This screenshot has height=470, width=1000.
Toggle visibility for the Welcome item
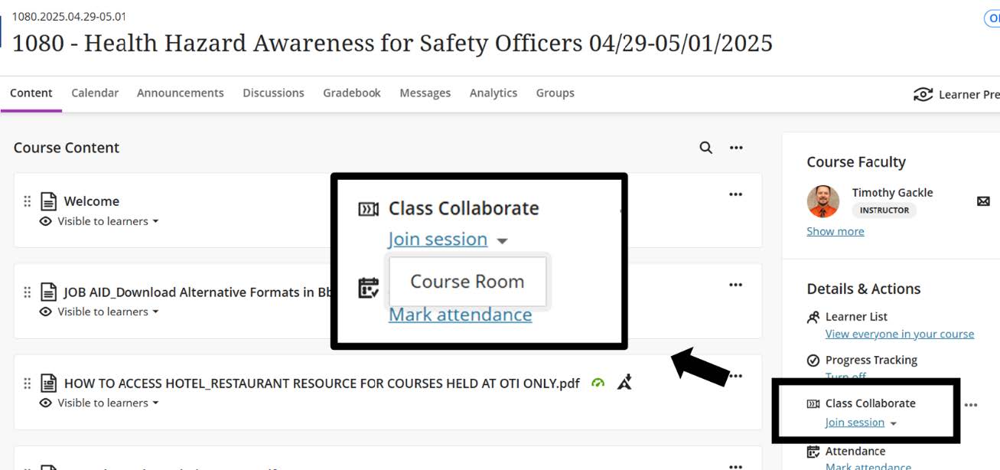[x=96, y=221]
